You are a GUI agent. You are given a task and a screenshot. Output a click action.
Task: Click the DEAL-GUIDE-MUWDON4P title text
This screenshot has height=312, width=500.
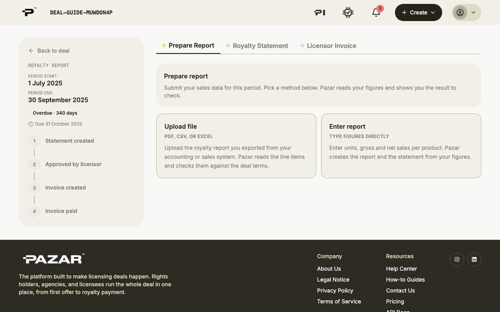(81, 12)
